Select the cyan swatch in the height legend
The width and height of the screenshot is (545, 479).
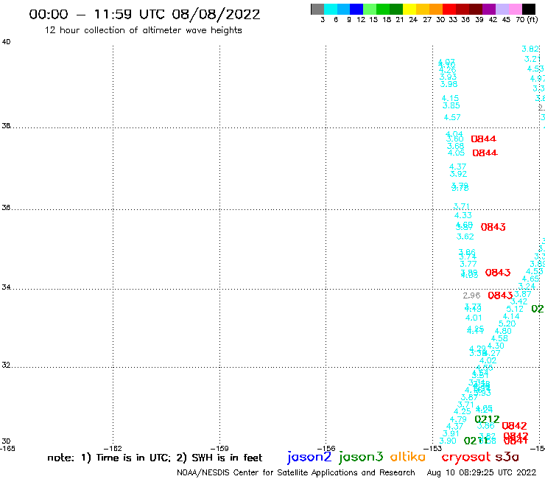(x=331, y=9)
